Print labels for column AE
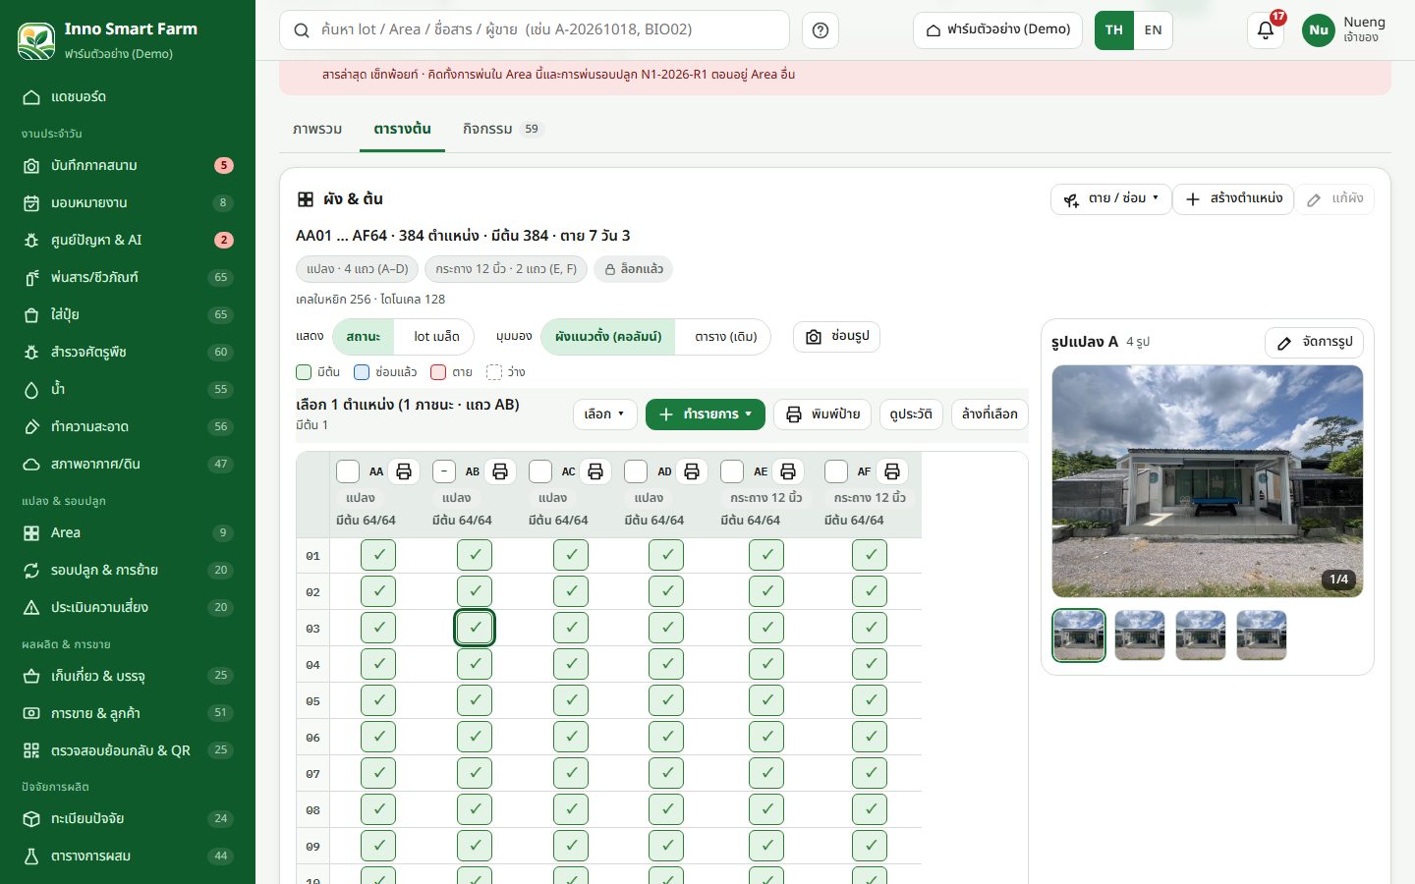Image resolution: width=1415 pixels, height=884 pixels. click(788, 471)
